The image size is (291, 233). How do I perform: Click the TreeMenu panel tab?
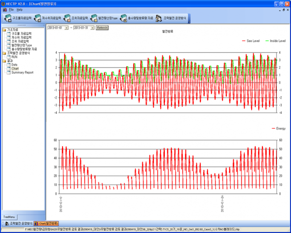coord(9,216)
